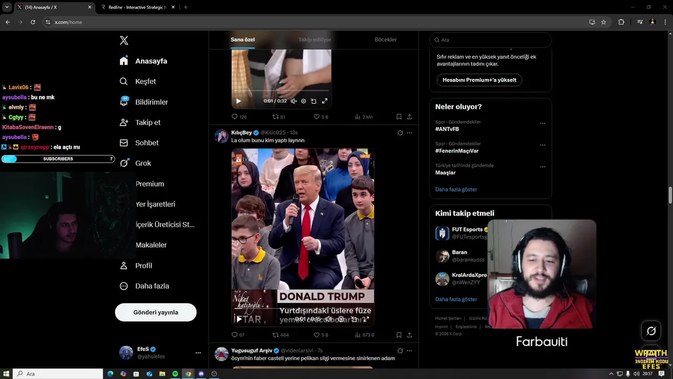Reply to the post with 126 comments

coord(239,117)
